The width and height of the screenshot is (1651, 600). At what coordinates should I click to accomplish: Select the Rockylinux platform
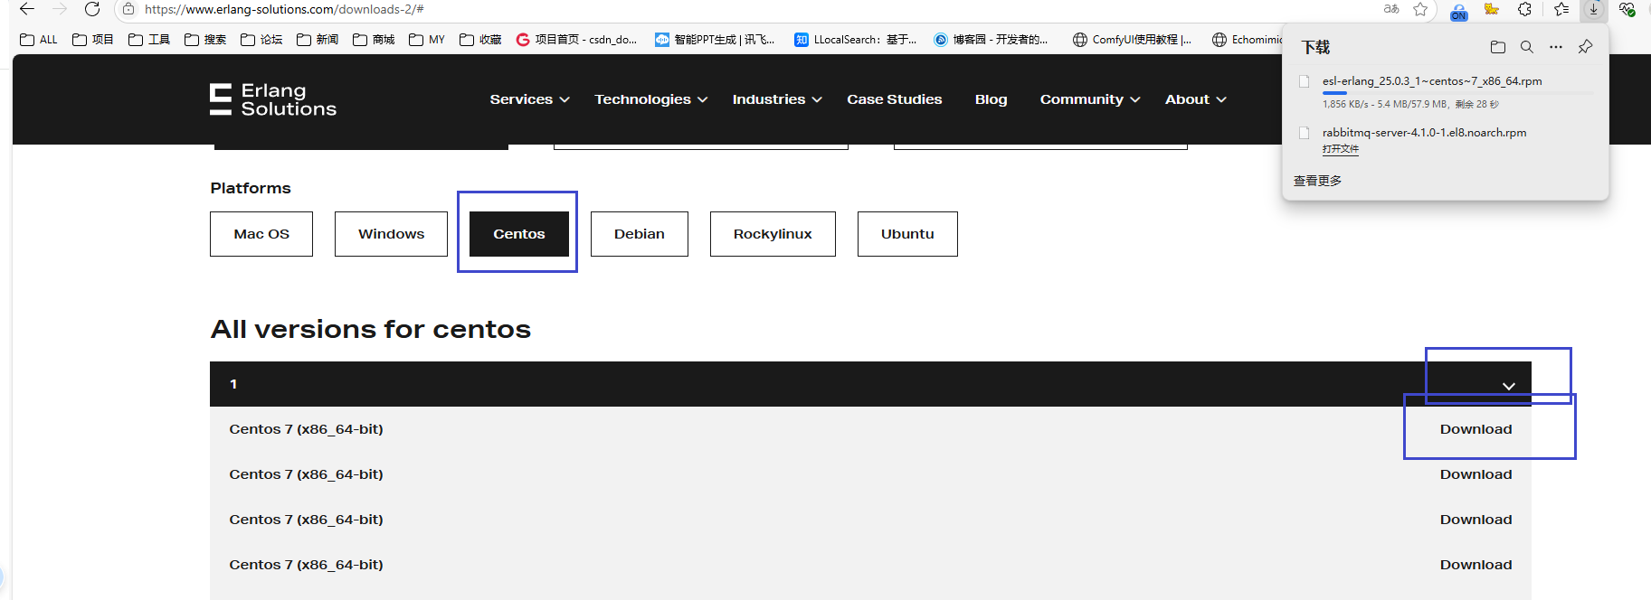point(773,234)
